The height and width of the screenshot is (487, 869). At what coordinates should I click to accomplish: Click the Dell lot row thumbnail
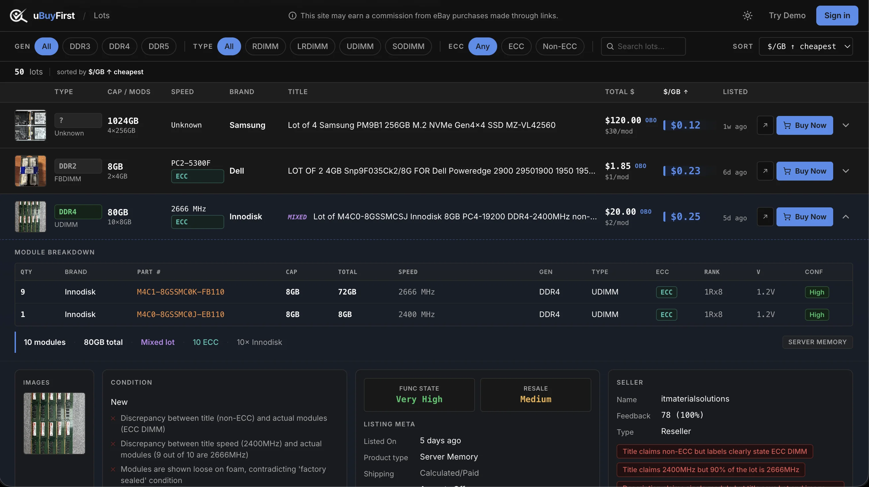[x=31, y=171]
